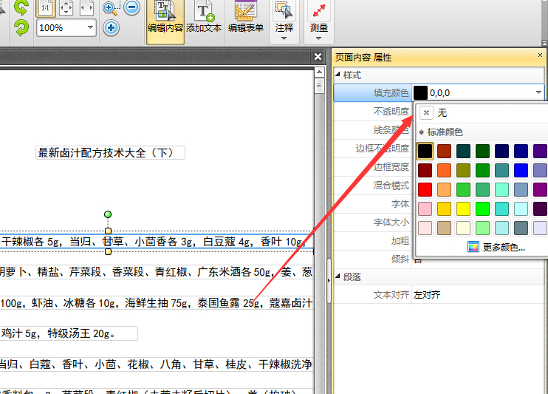Pick the turquoise color swatch
The image size is (548, 394).
[x=502, y=209]
